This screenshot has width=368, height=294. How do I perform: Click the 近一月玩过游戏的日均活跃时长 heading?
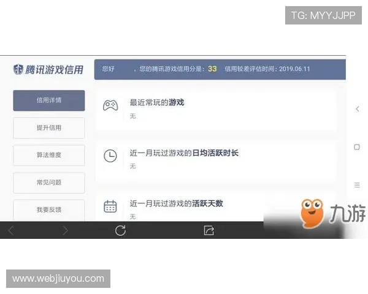(x=184, y=153)
